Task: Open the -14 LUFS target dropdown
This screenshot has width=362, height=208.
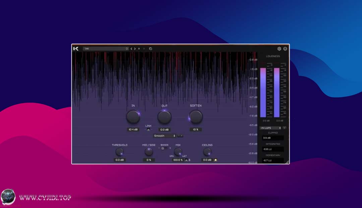Action: 270,128
